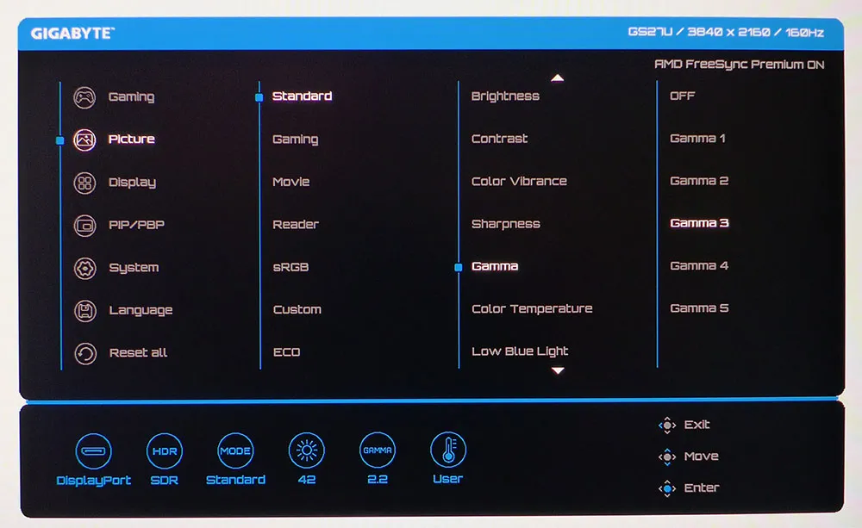Open the Display main menu label

pyautogui.click(x=132, y=183)
